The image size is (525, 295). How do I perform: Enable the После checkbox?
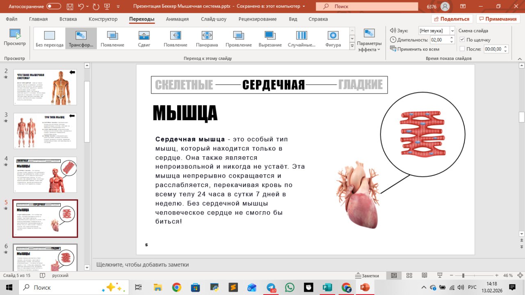point(462,49)
